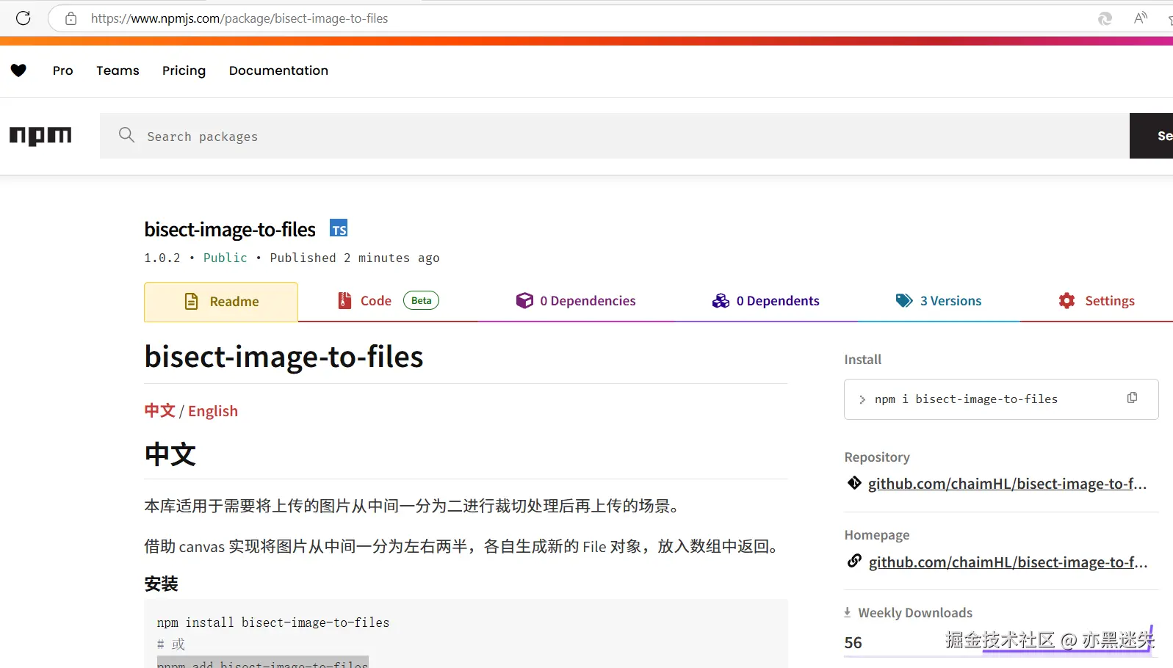The image size is (1173, 668).
Task: Click the black heart icon in the top nav
Action: click(18, 70)
